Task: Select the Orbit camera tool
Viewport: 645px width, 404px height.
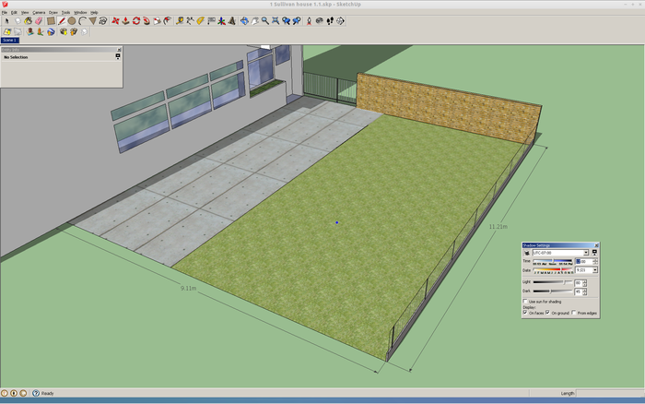Action: 244,20
